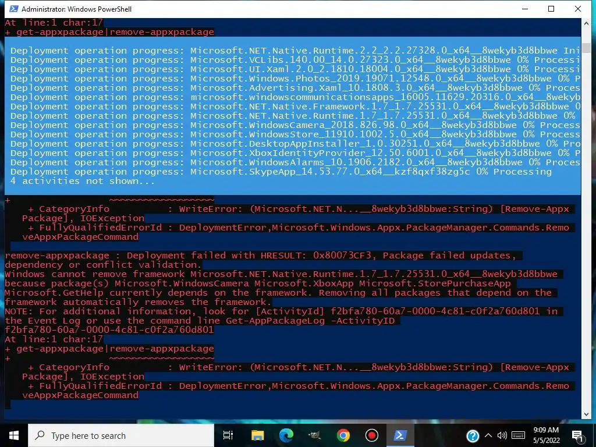
Task: Click the Microsoft.XboxIdentityProvider progress line
Action: [x=295, y=153]
